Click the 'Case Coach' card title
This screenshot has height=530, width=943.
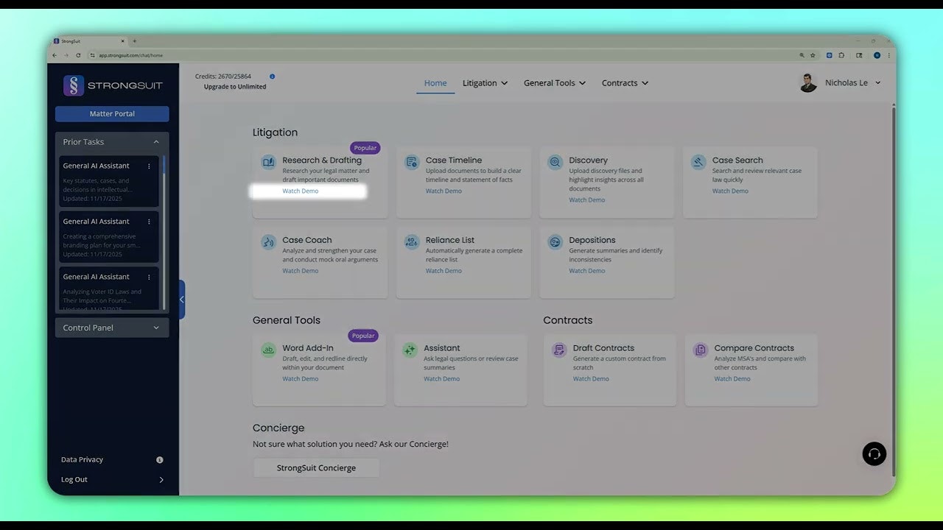(x=307, y=241)
